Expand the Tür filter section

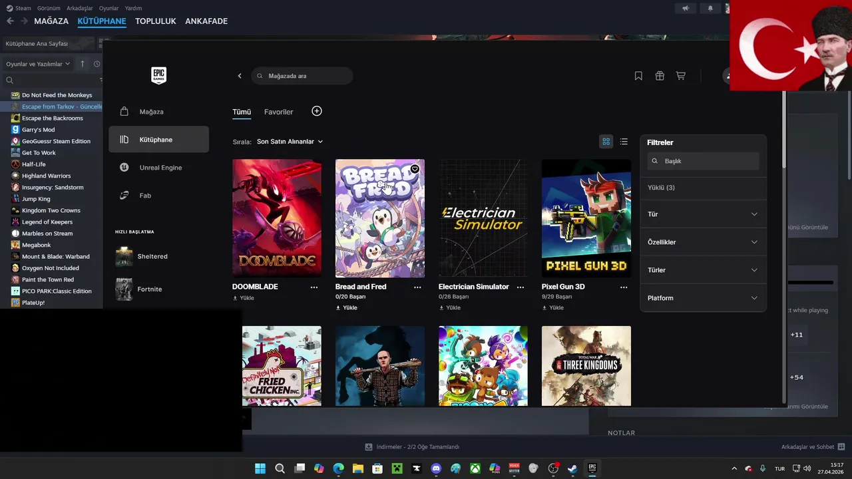pyautogui.click(x=703, y=214)
